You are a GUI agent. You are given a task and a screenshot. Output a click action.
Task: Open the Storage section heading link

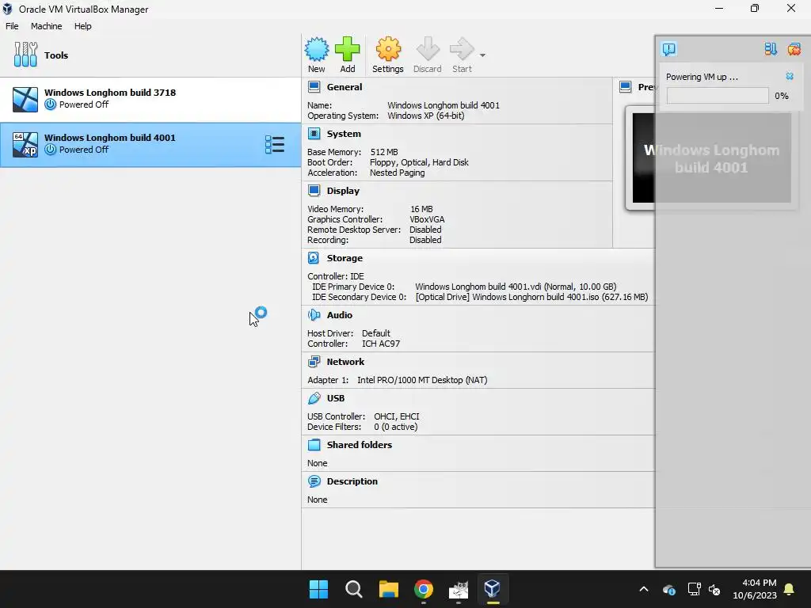click(345, 258)
